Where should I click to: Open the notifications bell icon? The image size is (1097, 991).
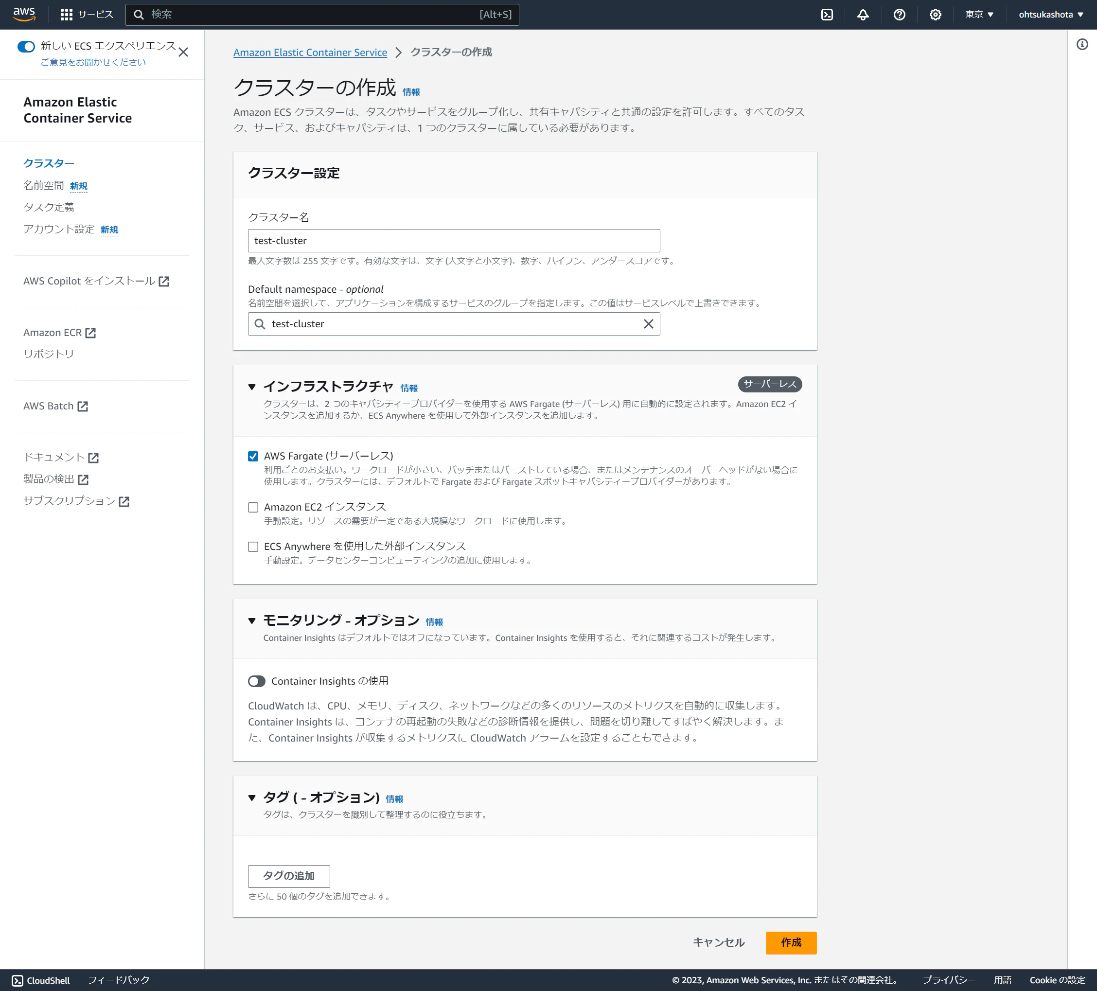click(x=863, y=15)
